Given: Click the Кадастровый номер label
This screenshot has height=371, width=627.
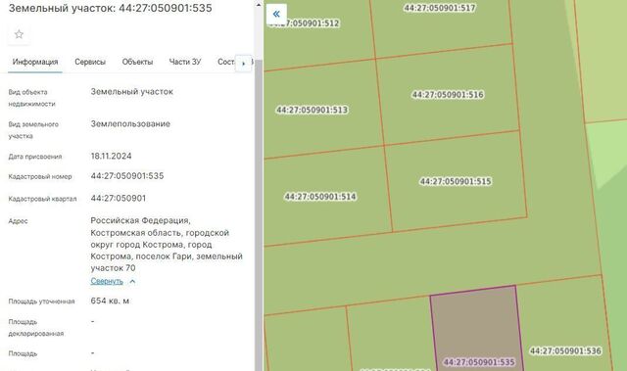Looking at the screenshot, I should [x=40, y=176].
